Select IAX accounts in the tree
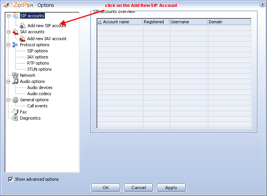267x196 pixels. pos(32,32)
